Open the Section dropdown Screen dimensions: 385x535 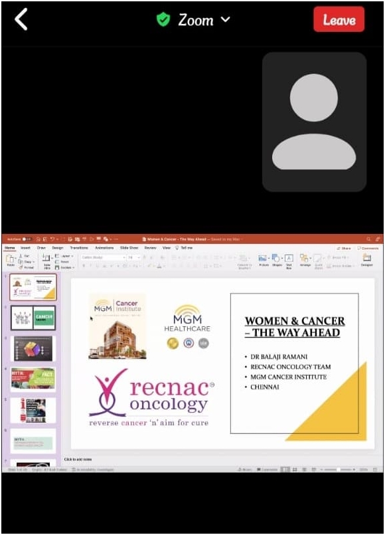click(65, 267)
